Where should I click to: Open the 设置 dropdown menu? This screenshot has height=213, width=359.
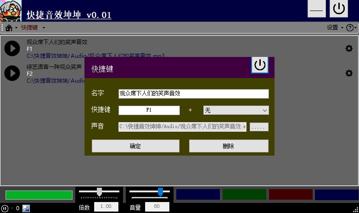point(335,28)
